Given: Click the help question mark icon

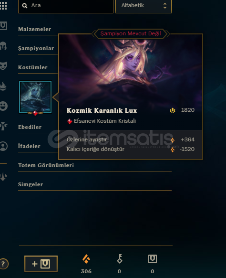Looking at the screenshot, I should point(3,264).
